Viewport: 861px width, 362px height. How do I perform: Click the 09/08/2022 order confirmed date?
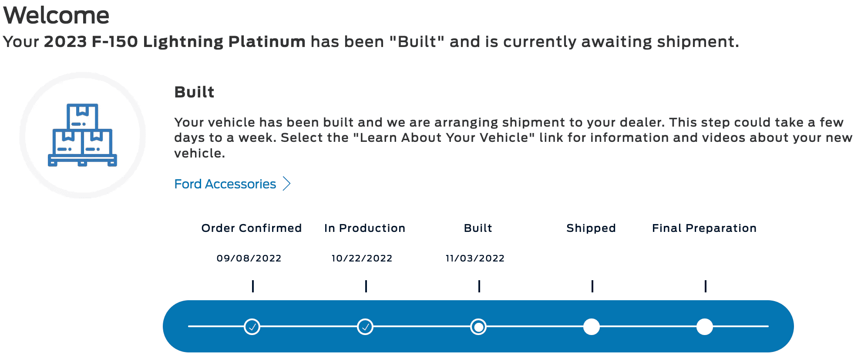click(249, 258)
